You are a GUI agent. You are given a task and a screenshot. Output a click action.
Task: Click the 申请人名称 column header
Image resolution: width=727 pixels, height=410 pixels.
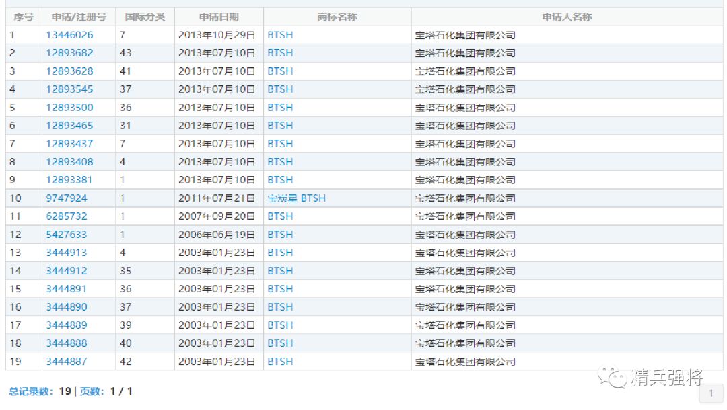click(x=567, y=17)
